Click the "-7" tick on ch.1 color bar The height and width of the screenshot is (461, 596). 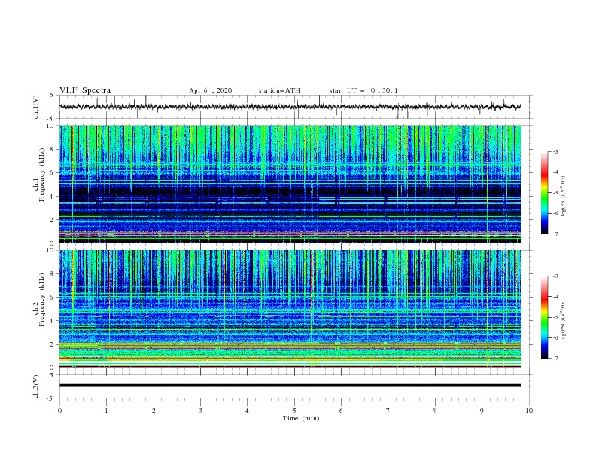point(555,234)
